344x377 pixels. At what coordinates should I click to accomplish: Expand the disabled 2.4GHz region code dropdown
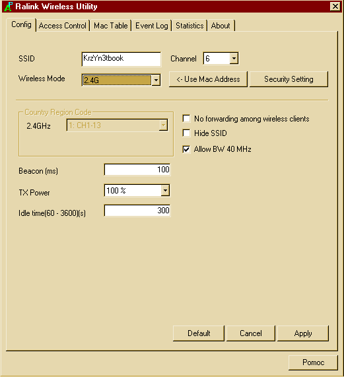[163, 125]
